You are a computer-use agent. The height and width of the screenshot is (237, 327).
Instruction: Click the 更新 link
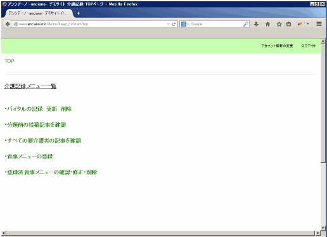pos(52,109)
